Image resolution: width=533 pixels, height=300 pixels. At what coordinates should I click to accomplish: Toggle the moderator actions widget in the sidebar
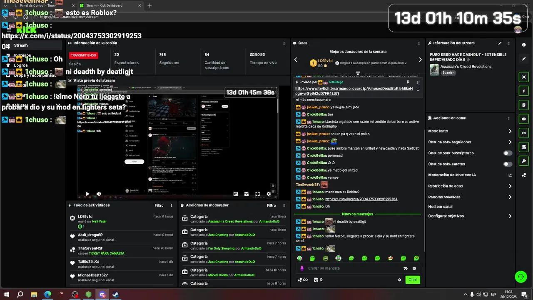[x=524, y=105]
